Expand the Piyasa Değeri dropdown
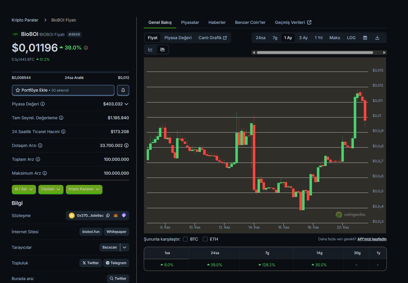This screenshot has height=283, width=408. coord(126,104)
